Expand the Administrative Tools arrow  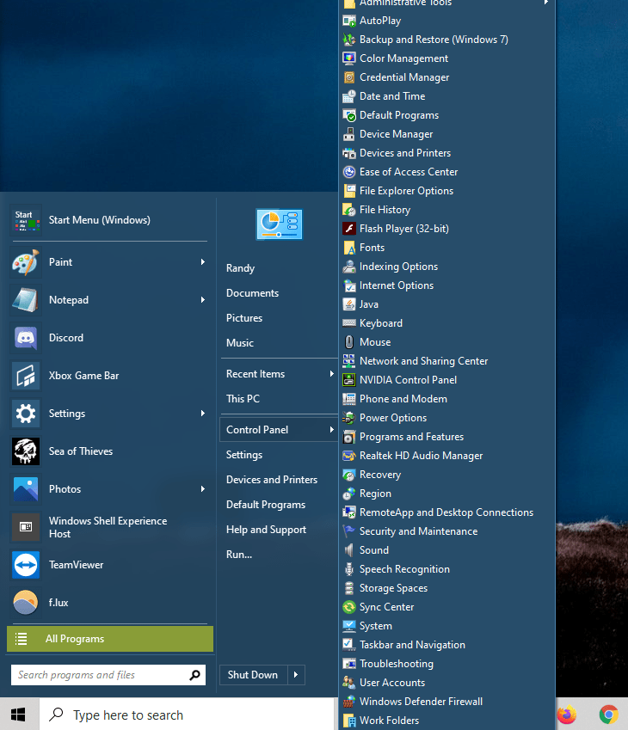(545, 3)
